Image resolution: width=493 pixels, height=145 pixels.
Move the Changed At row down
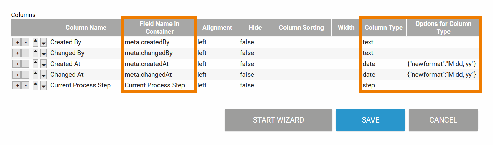pos(43,75)
